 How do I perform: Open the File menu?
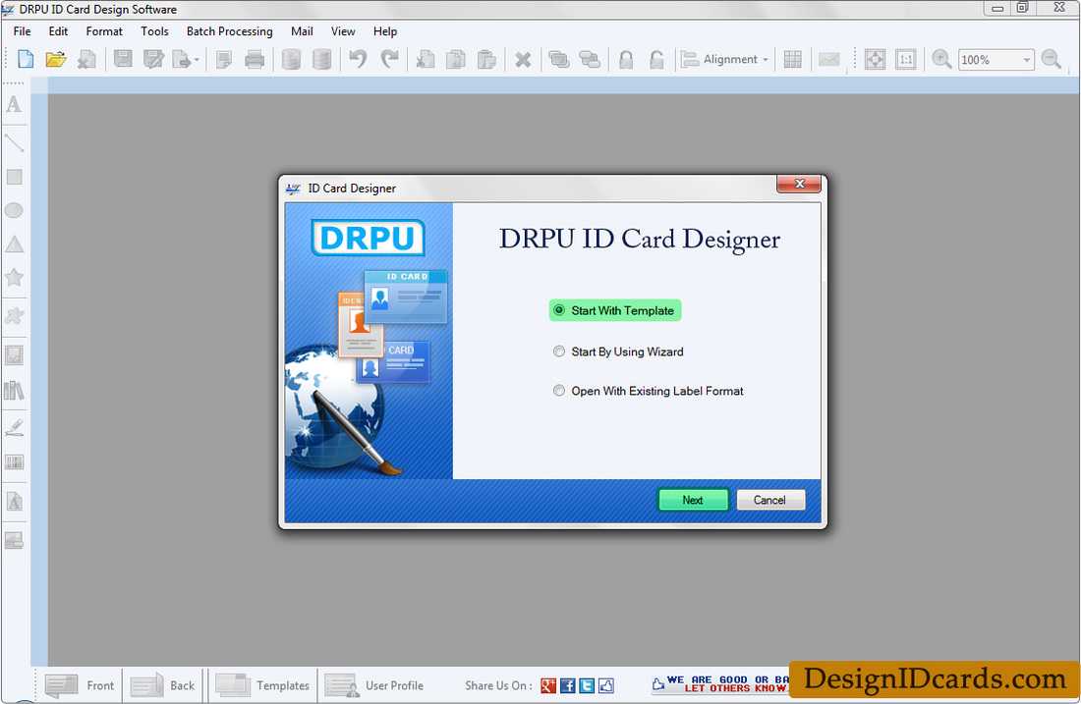click(x=22, y=31)
